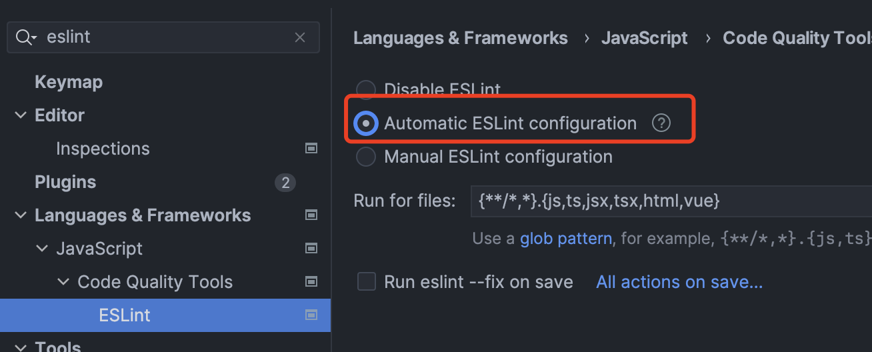Collapse the Code Quality Tools node
This screenshot has width=872, height=352.
tap(63, 282)
